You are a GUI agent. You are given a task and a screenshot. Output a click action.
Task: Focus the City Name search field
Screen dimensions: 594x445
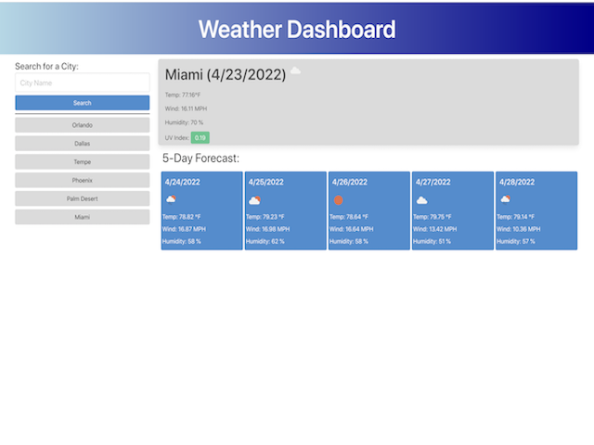(x=82, y=83)
